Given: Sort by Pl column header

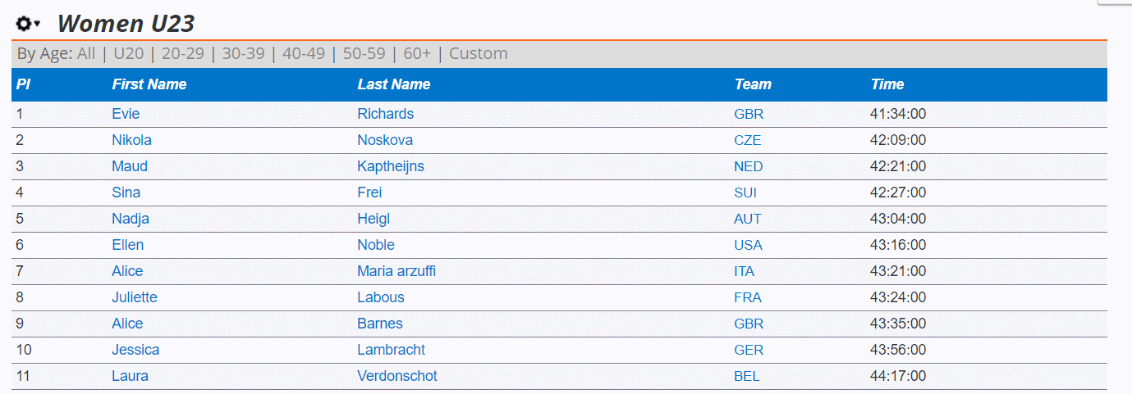Looking at the screenshot, I should [x=23, y=84].
